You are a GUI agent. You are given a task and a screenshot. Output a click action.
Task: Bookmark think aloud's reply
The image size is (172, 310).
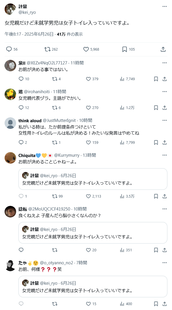coord(156,142)
